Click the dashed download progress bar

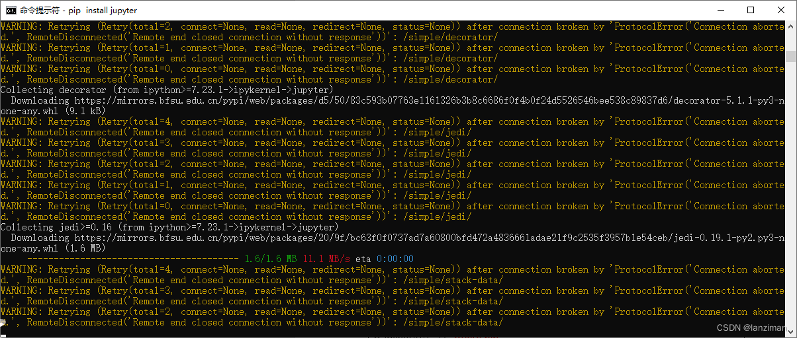(132, 259)
